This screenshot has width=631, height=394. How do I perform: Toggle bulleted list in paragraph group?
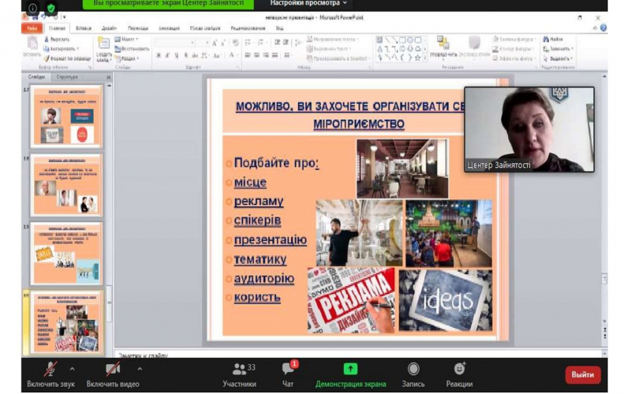(248, 43)
